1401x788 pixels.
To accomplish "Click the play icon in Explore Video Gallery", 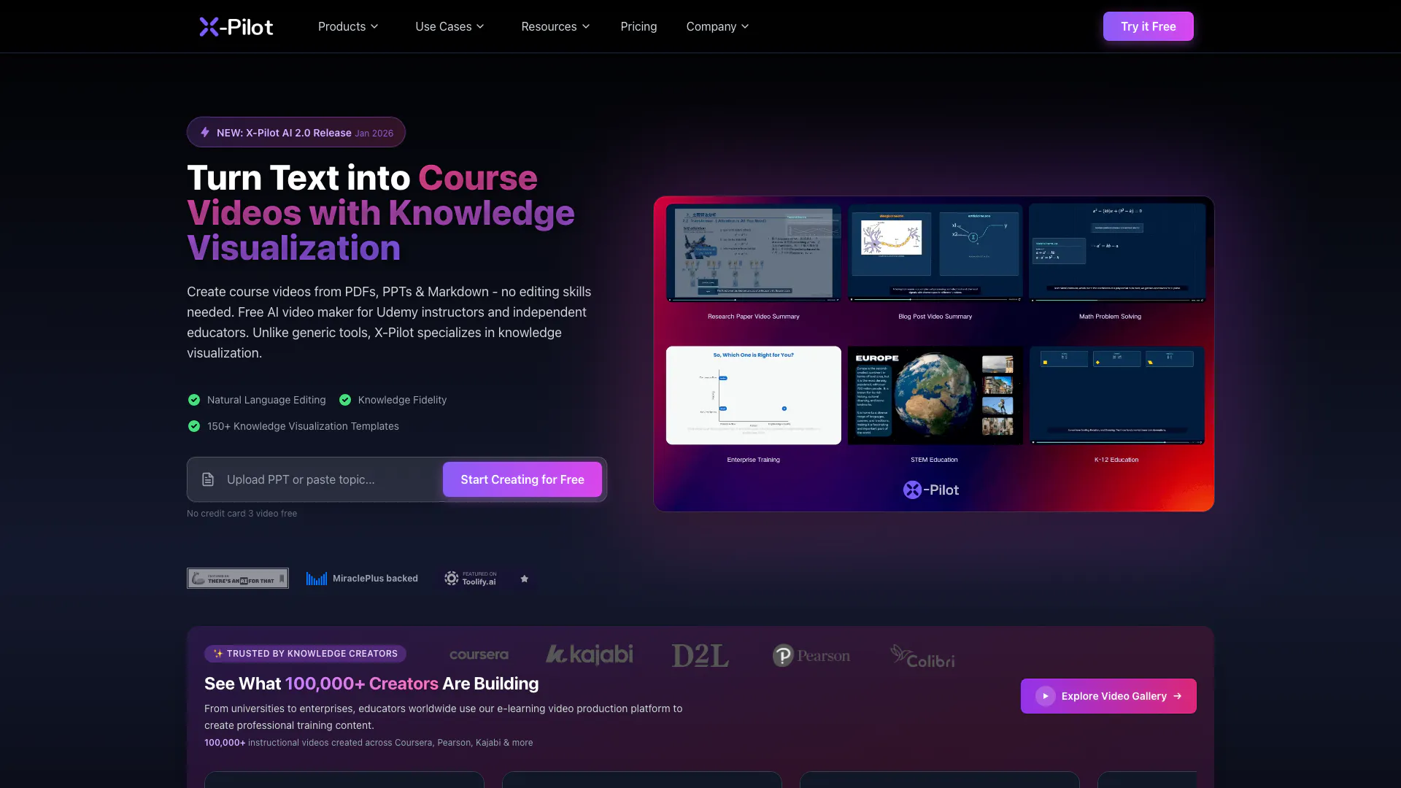I will click(x=1045, y=696).
